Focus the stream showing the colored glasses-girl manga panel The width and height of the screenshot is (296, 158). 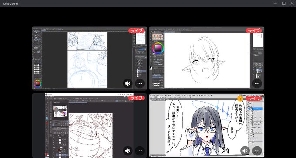207,126
